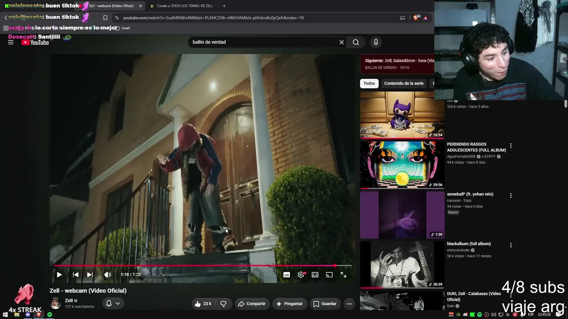Open the video player settings gear
The height and width of the screenshot is (319, 568).
301,275
